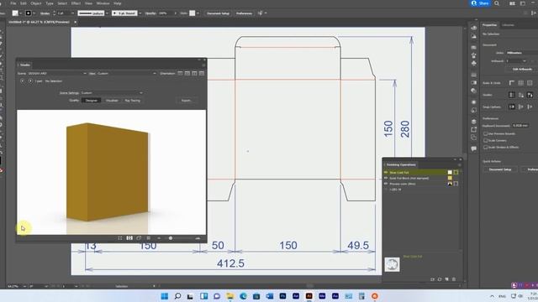
Task: Open the Scene Settings dropdown
Action: [112, 93]
